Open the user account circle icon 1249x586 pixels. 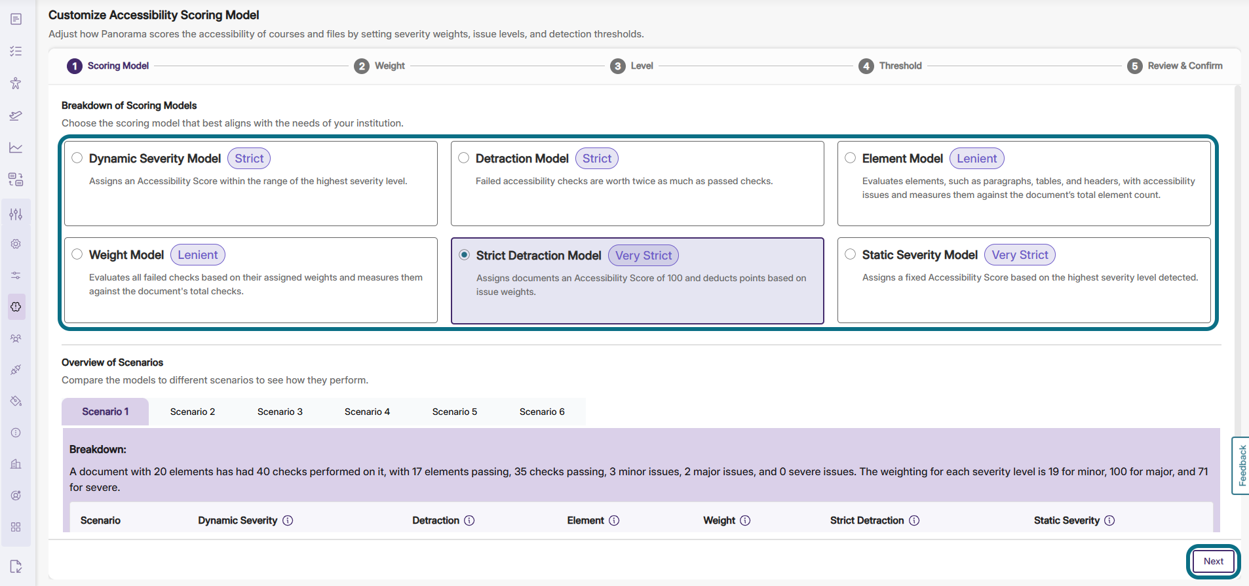pyautogui.click(x=16, y=496)
